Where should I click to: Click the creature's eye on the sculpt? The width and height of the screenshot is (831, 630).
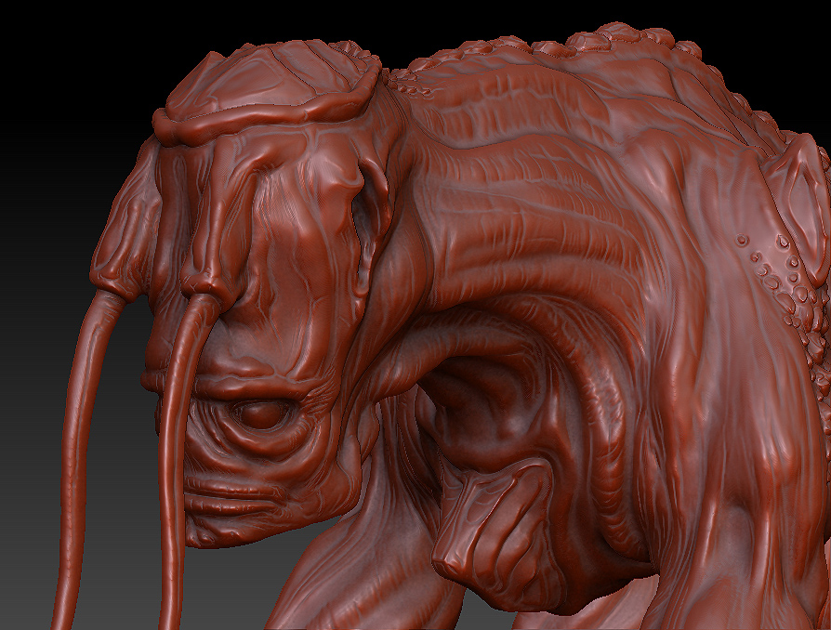(262, 413)
